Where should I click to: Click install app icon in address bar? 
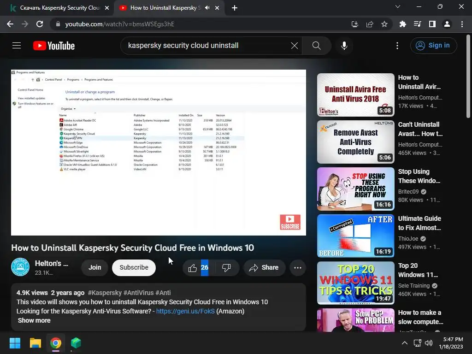(354, 24)
